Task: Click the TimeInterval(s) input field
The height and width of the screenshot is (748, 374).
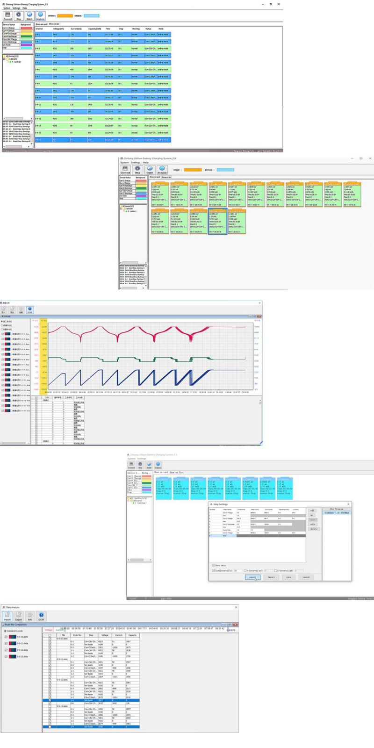Action: click(x=238, y=570)
